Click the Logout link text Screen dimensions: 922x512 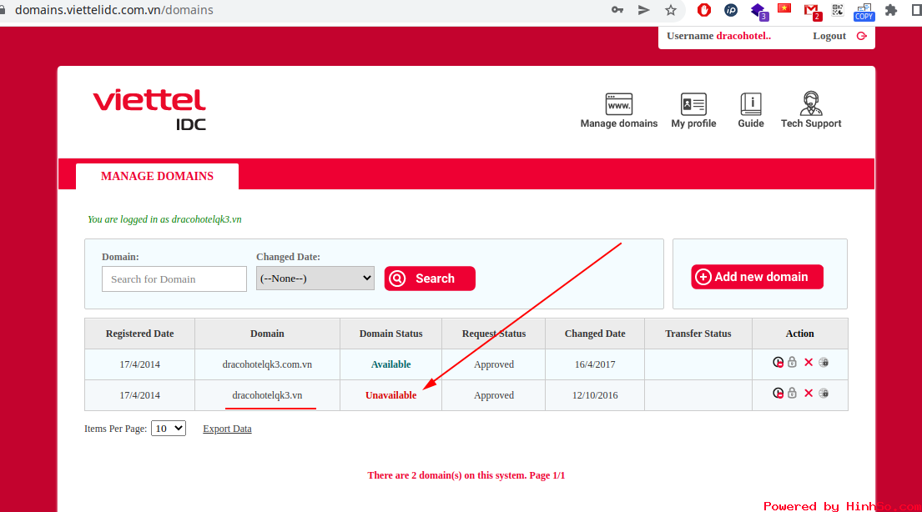[829, 36]
